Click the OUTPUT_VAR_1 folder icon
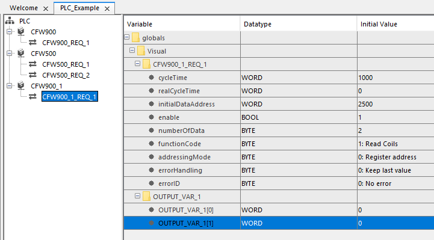This screenshot has width=434, height=240. pyautogui.click(x=146, y=196)
